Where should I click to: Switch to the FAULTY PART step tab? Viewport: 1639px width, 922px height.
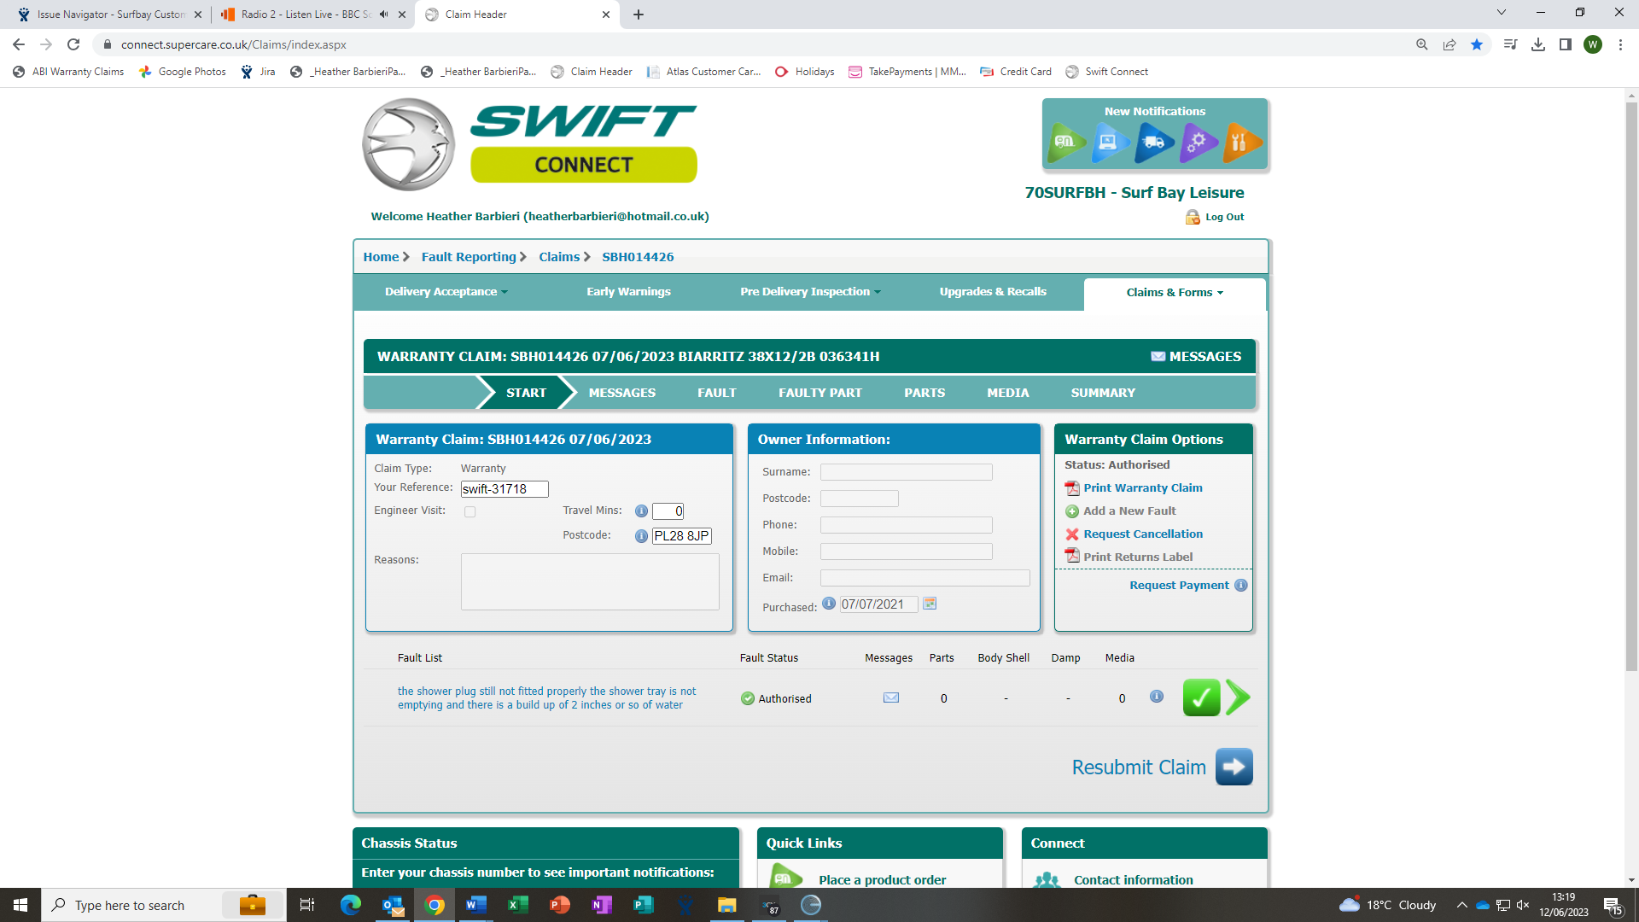(x=819, y=393)
